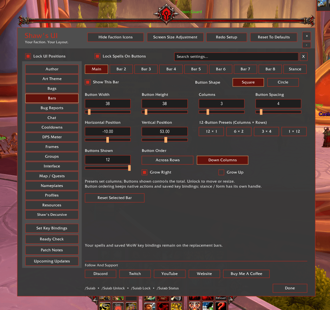Open the Author sidebar section
The image size is (330, 310).
(x=52, y=69)
